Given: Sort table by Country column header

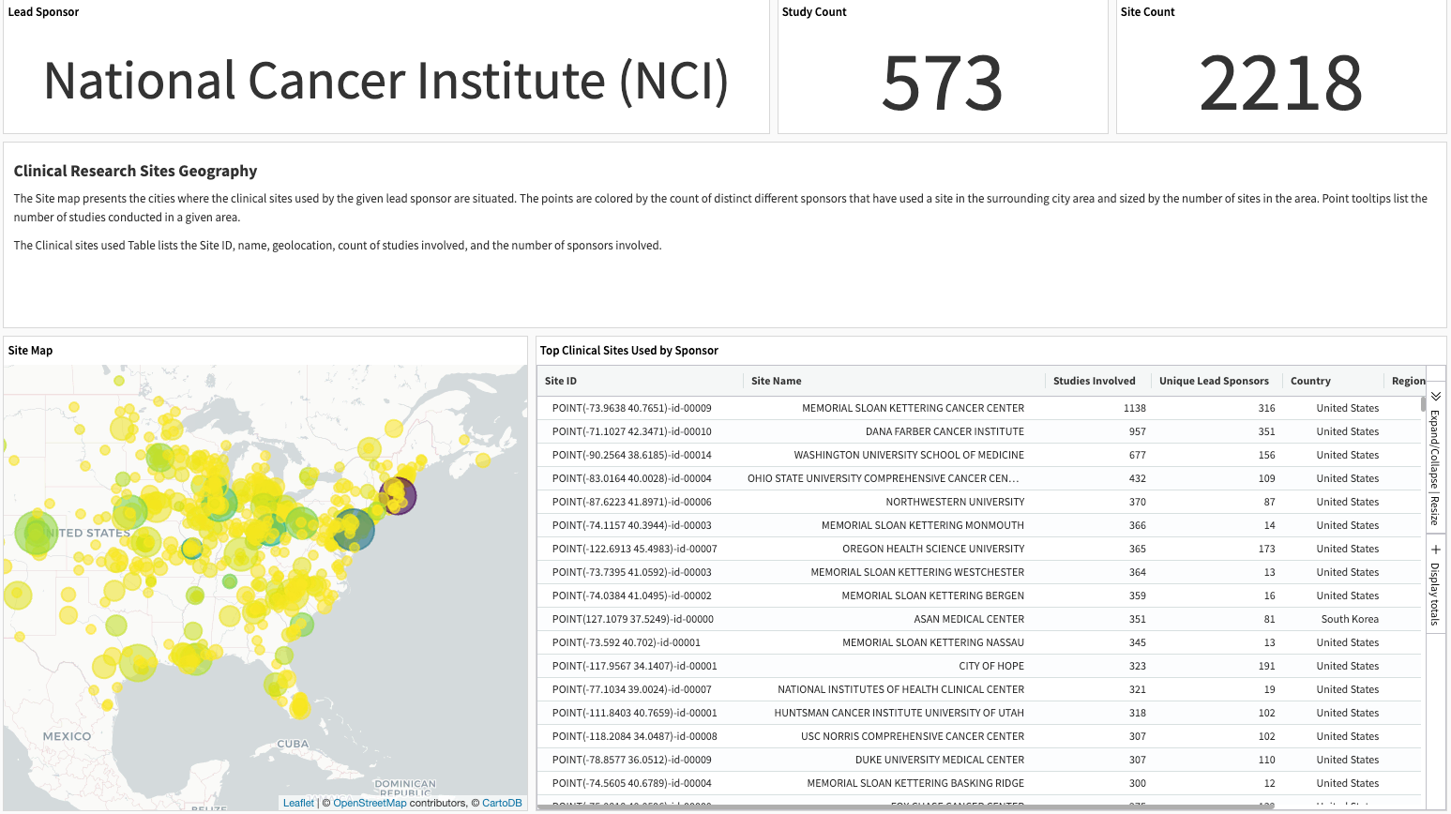Looking at the screenshot, I should tap(1310, 381).
